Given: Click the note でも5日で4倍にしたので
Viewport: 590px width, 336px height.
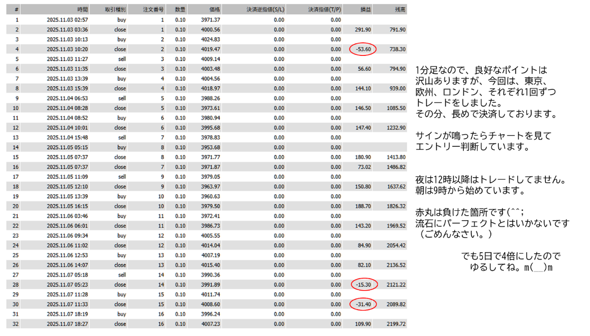Looking at the screenshot, I should 511,256.
